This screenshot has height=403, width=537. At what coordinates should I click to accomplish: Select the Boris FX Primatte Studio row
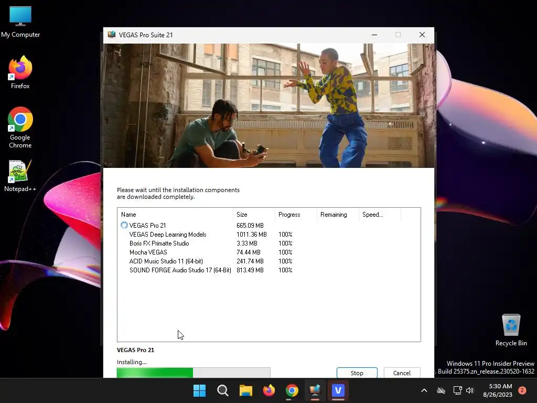point(269,243)
